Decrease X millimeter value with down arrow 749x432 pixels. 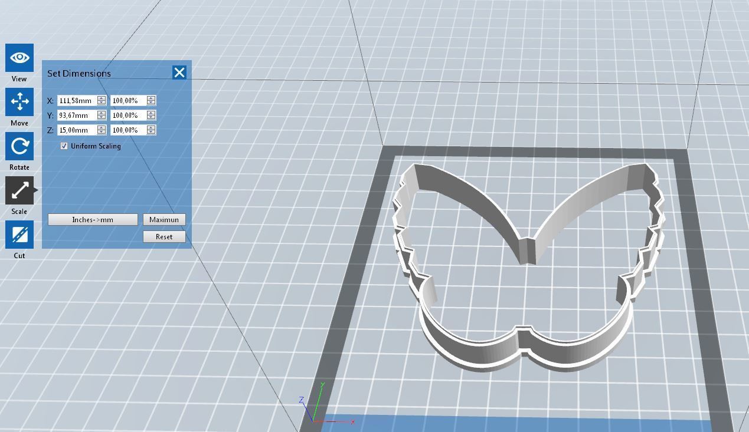(x=102, y=103)
